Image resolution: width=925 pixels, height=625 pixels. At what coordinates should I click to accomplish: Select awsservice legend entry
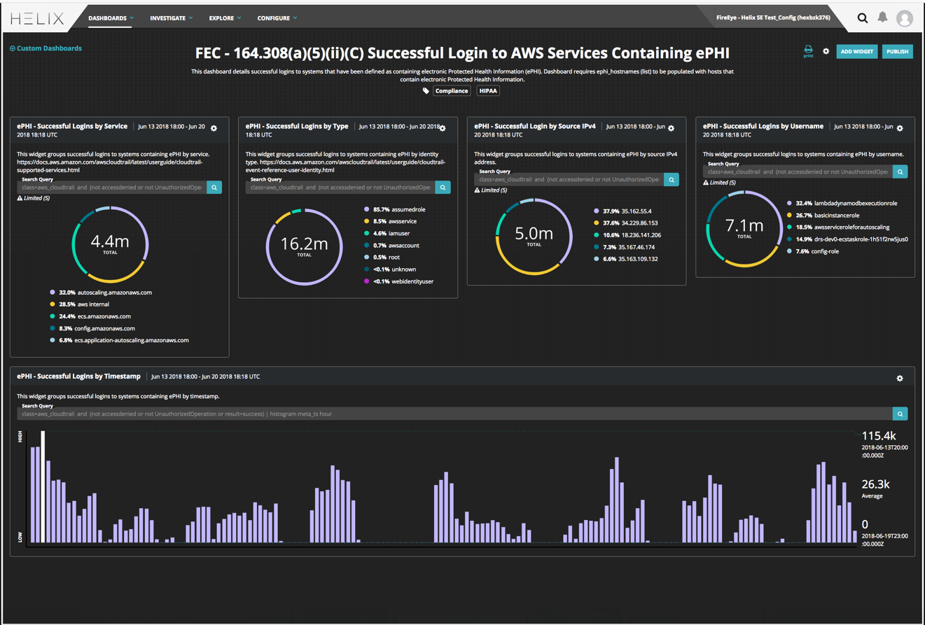click(x=391, y=221)
